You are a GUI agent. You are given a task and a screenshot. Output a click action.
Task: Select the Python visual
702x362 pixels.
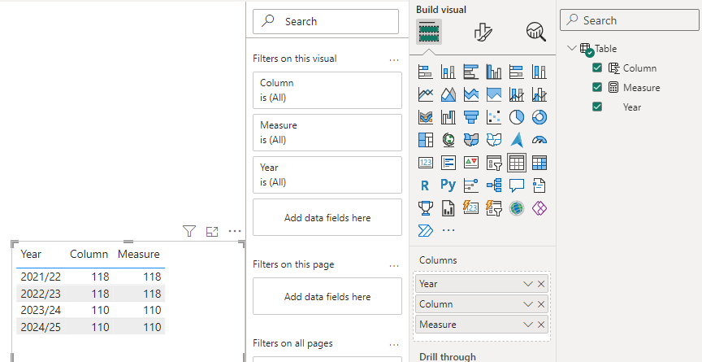(x=448, y=185)
